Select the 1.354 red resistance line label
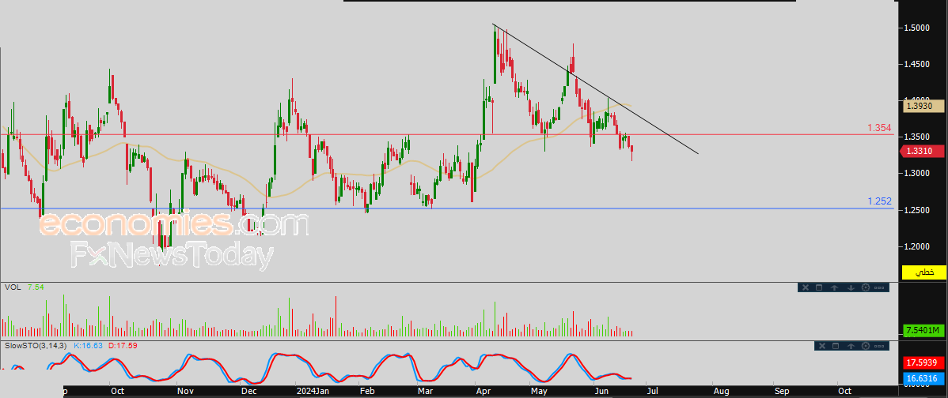Viewport: 948px width, 398px height. coord(879,127)
